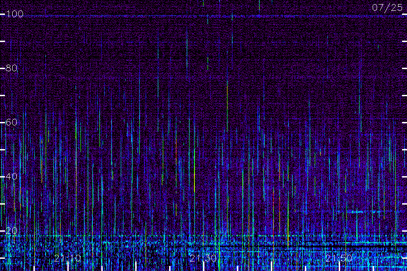Viewport: 407px width, 271px height.
Task: Click the 100 frequency axis label
Action: [14, 14]
